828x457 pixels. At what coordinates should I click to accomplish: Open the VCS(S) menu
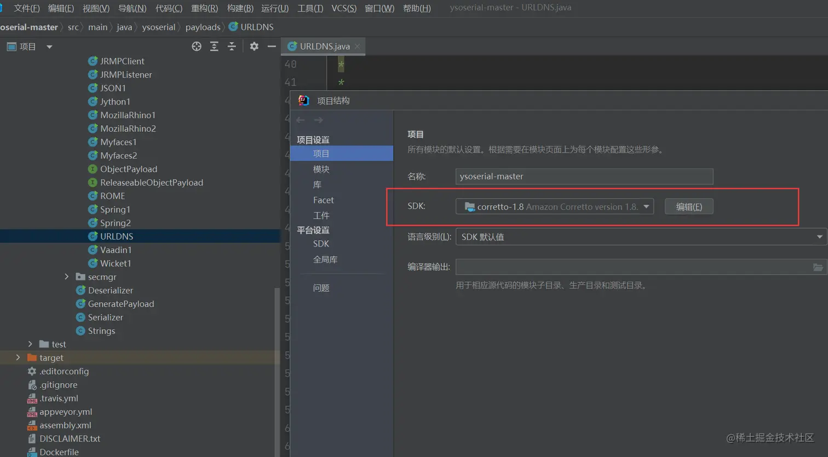(344, 8)
